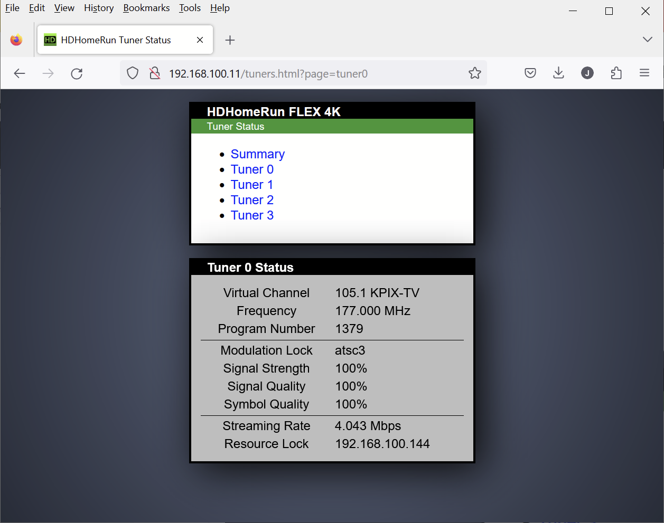This screenshot has height=523, width=664.
Task: Open the tracking protection shield icon
Action: (133, 73)
